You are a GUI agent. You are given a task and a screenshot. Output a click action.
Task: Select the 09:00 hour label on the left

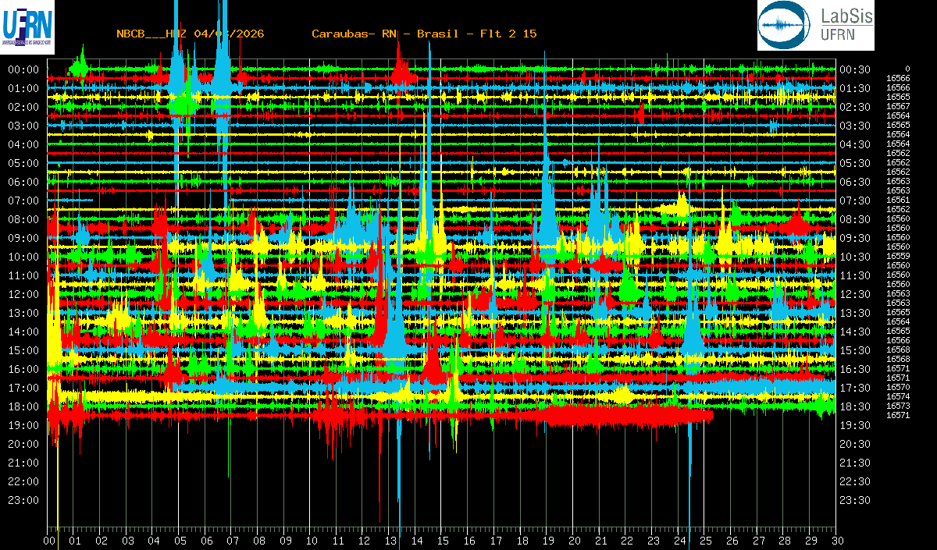[23, 238]
